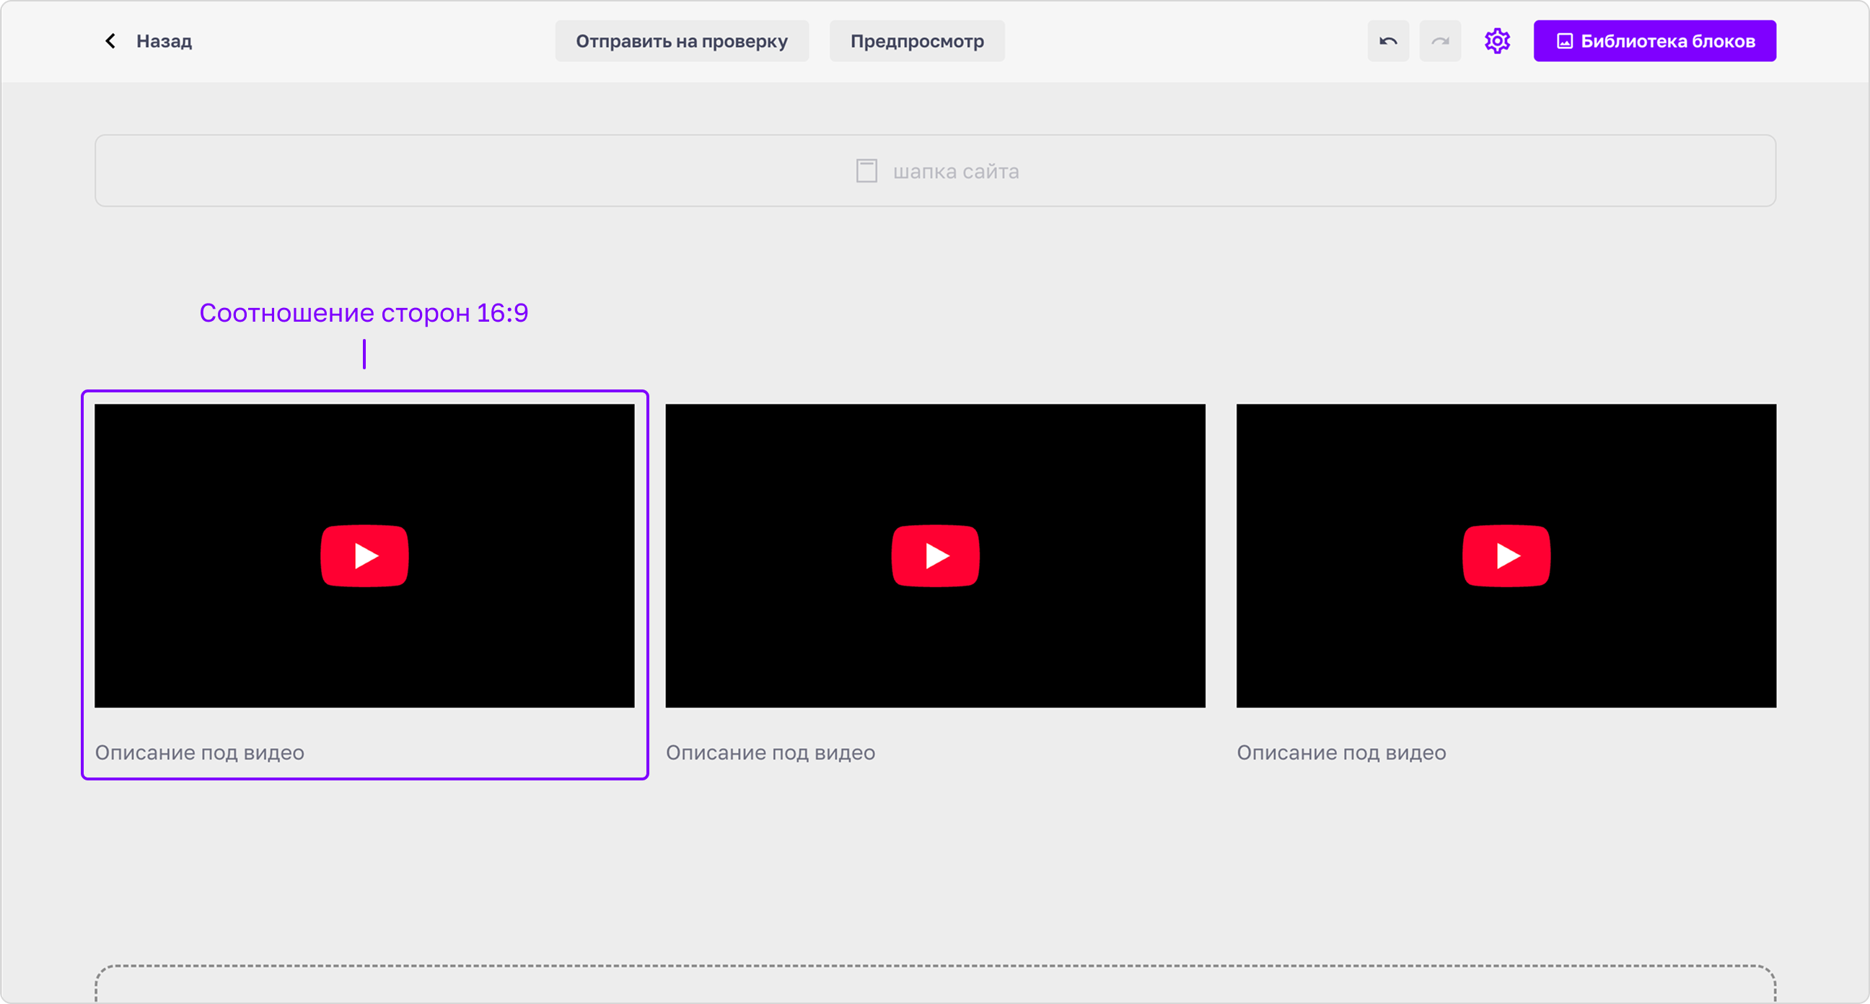Select the шапка сайта header block
The image size is (1870, 1004).
(935, 171)
